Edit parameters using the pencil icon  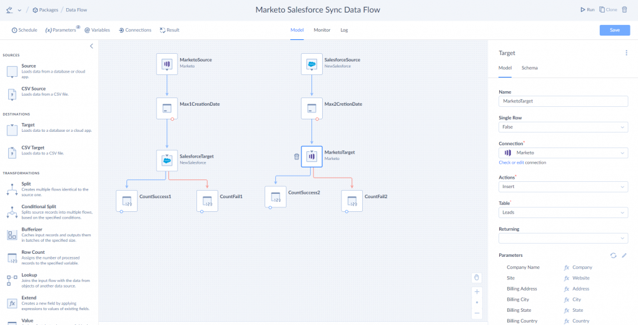(x=624, y=256)
